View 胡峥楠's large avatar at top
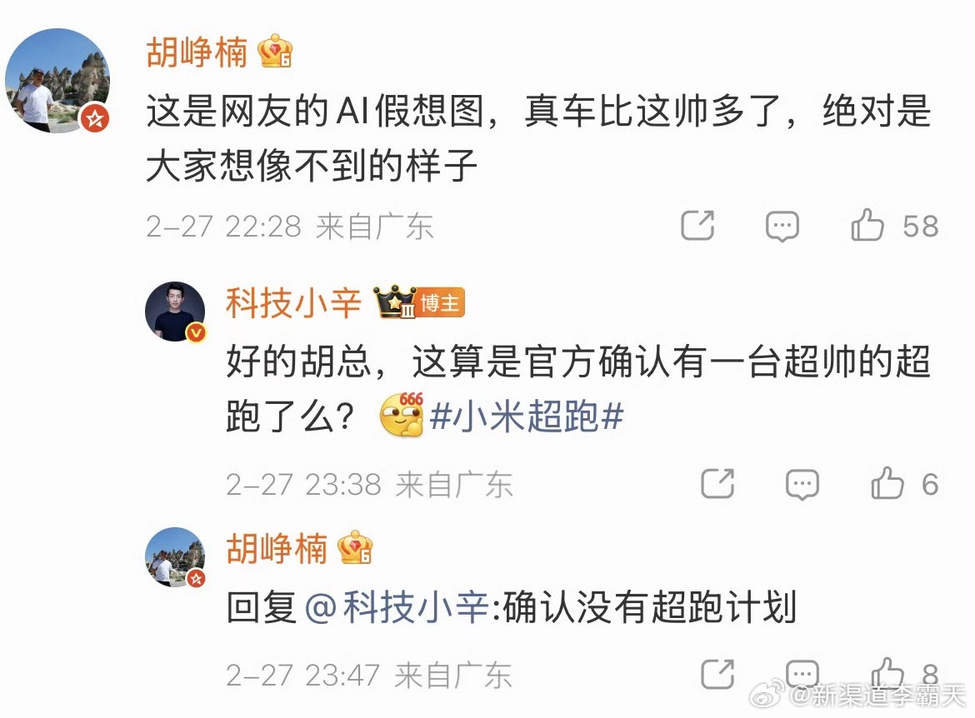The width and height of the screenshot is (975, 718). point(57,80)
